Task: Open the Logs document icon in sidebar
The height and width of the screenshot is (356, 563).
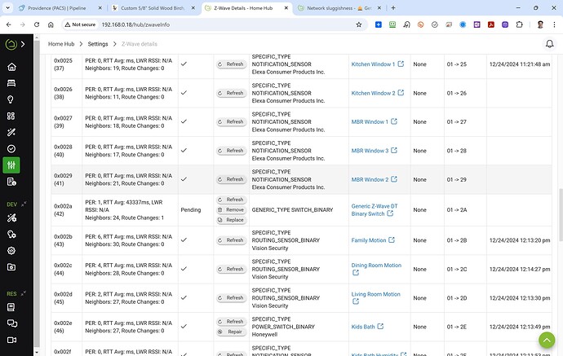Action: pos(11,182)
